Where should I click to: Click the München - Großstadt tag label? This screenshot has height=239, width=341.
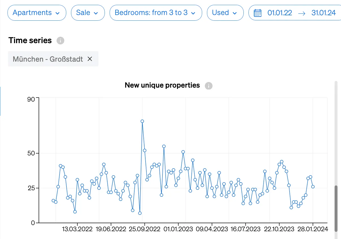pos(48,59)
